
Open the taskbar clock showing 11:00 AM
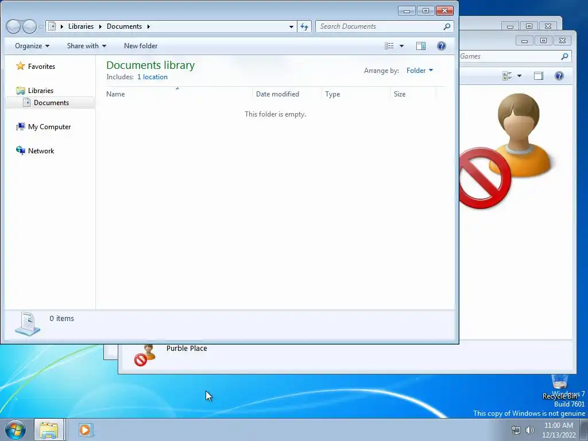tap(559, 430)
